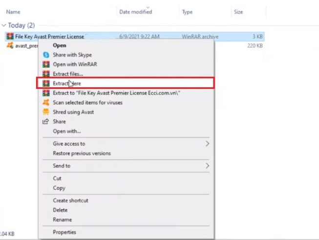Click Avast shredder icon beside Shred using Avast

click(x=46, y=112)
